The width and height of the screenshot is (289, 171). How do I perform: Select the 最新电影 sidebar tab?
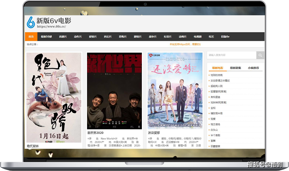pyautogui.click(x=218, y=68)
